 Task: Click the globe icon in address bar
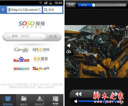9,10
